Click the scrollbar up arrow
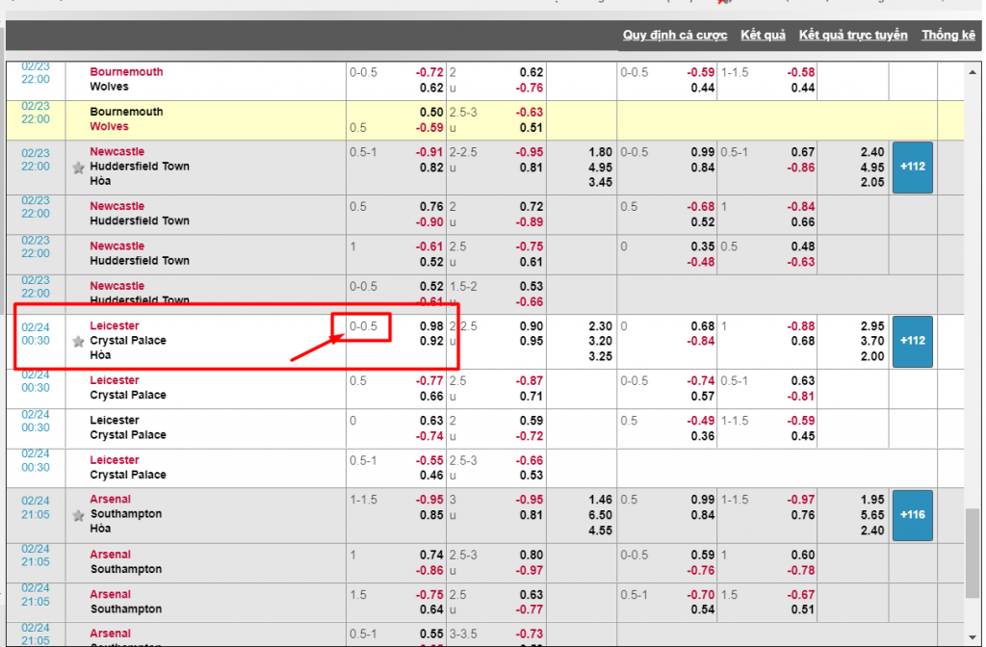Viewport: 986px width, 647px height. click(x=973, y=72)
